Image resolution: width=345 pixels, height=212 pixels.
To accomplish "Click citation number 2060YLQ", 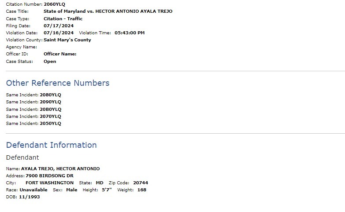I will [54, 4].
